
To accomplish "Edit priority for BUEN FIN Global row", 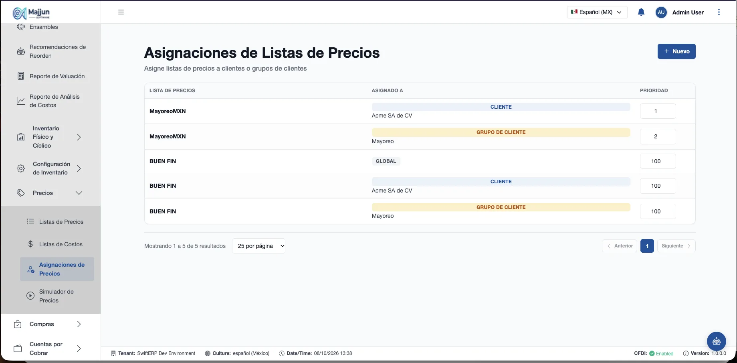I will tap(658, 161).
